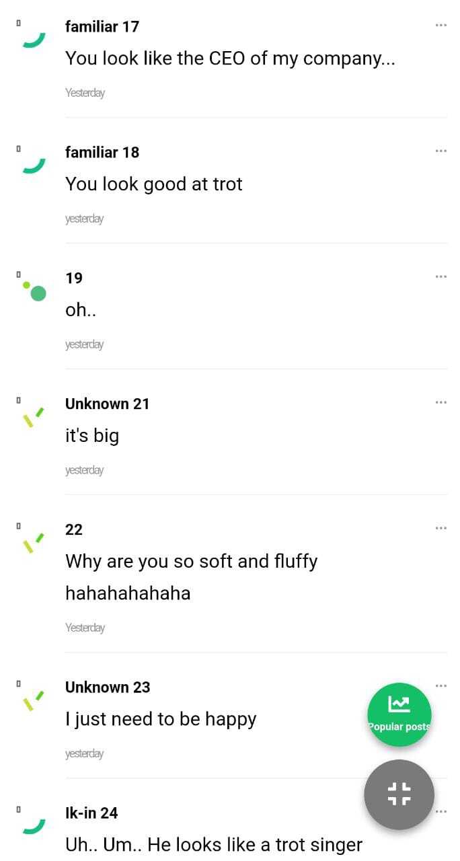The height and width of the screenshot is (861, 460).
Task: Select the Ik-in 24 username
Action: point(91,813)
